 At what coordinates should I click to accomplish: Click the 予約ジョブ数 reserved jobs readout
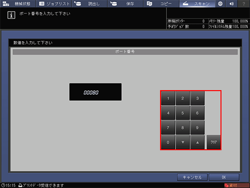[186, 27]
